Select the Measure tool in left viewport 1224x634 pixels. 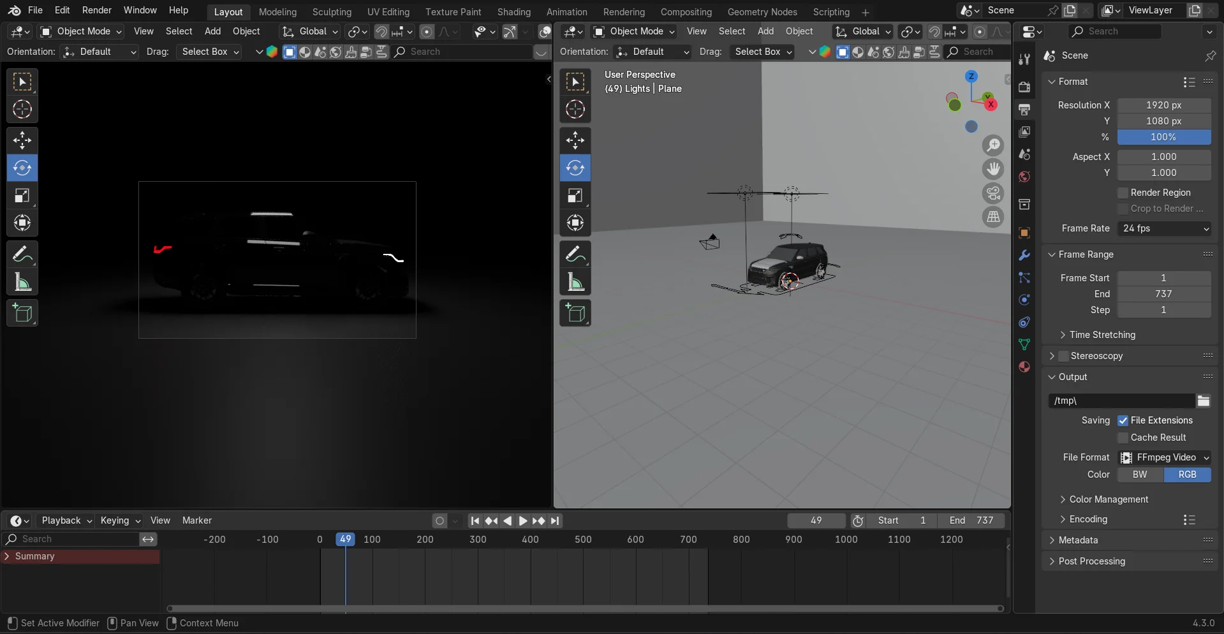click(x=22, y=282)
